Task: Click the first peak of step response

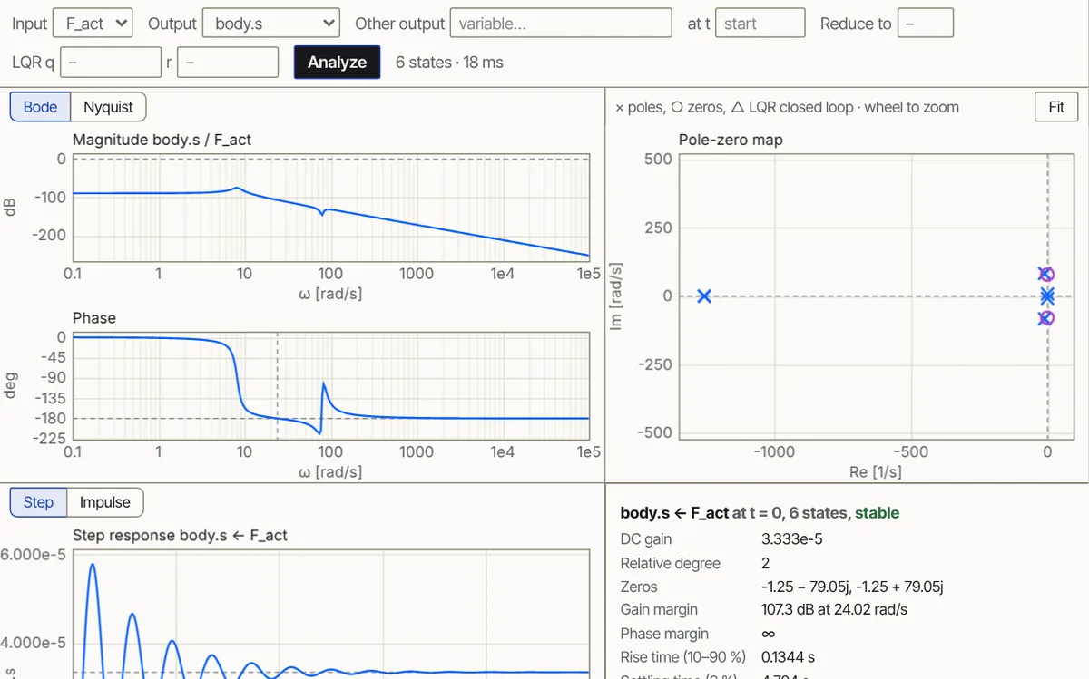Action: coord(92,565)
